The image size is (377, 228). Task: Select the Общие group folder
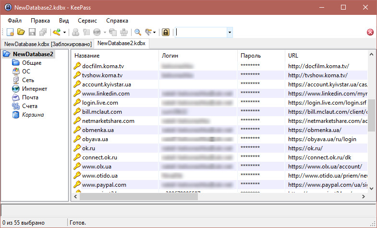tap(32, 63)
